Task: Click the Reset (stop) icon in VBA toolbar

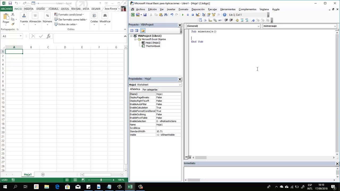Action: pos(193,15)
